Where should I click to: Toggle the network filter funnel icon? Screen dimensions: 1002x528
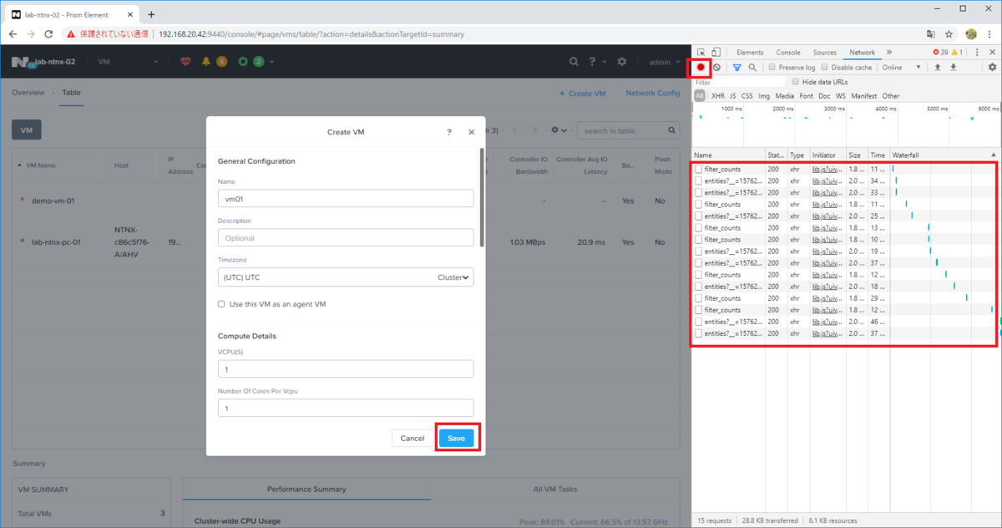coord(737,67)
